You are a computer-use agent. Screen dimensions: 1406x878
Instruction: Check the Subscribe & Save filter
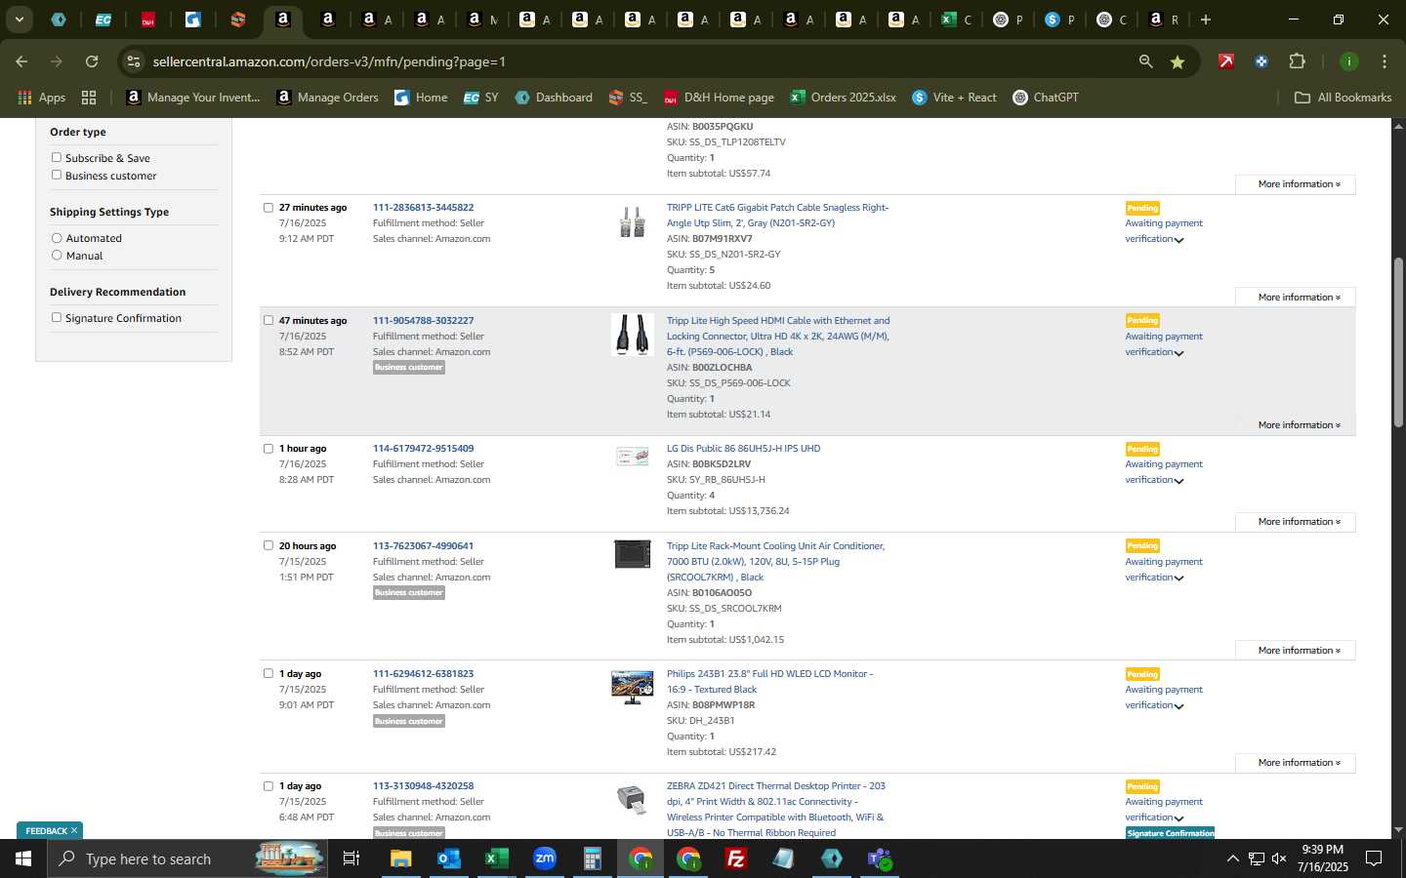[x=57, y=157]
